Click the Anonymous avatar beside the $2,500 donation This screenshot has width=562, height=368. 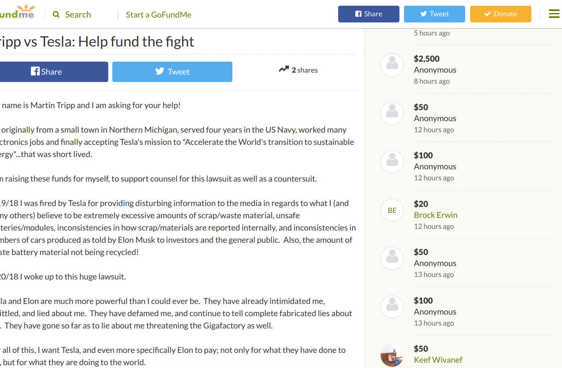click(392, 65)
